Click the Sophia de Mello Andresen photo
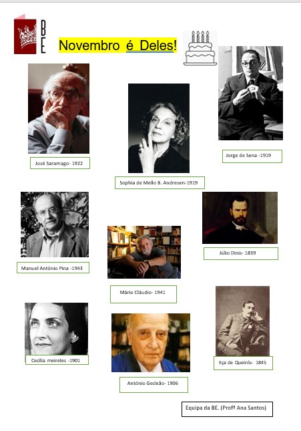The width and height of the screenshot is (301, 431). [x=159, y=128]
